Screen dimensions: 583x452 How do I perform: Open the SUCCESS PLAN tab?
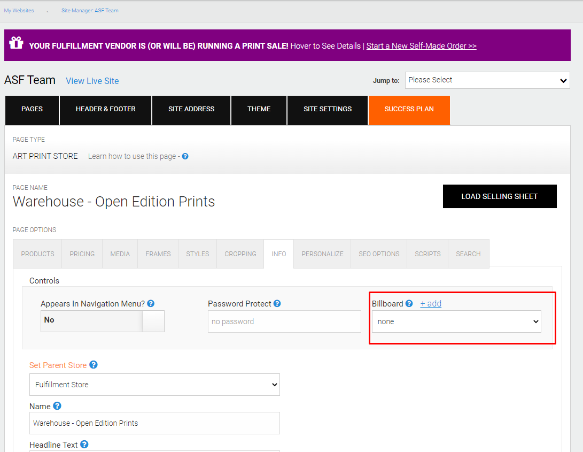[409, 110]
